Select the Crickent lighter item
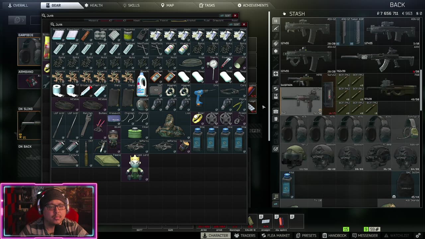The width and height of the screenshot is (425, 239). click(86, 35)
